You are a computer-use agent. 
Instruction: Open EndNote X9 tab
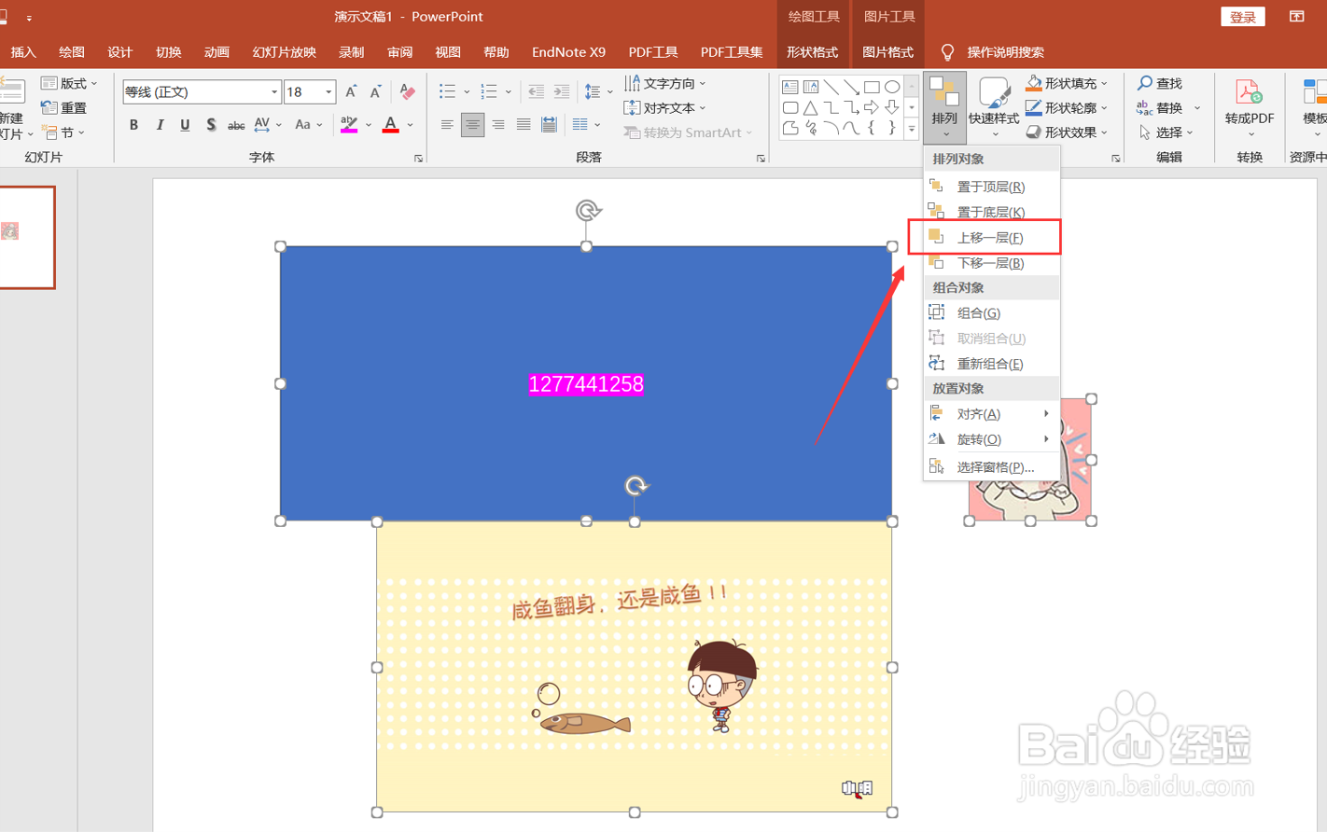568,52
